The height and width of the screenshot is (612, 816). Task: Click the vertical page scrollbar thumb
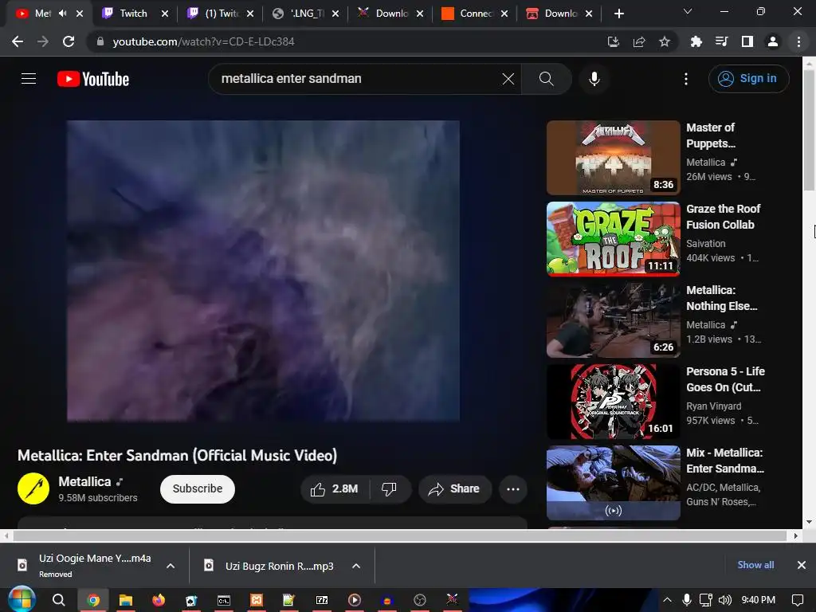(809, 130)
